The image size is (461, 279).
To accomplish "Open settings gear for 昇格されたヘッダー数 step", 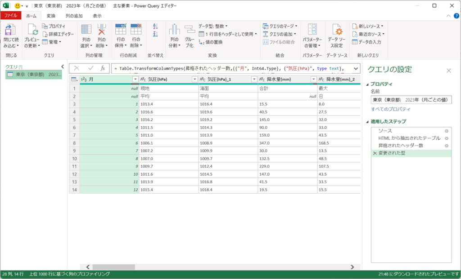I will coord(447,146).
